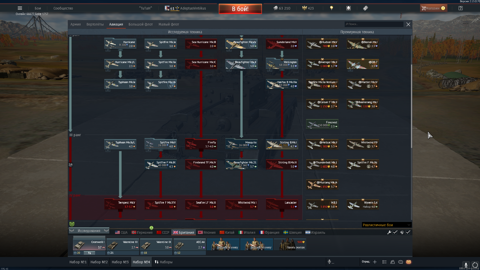Screen dimensions: 480x270
Task: Expand the Firefly group folder
Action: click(201, 150)
